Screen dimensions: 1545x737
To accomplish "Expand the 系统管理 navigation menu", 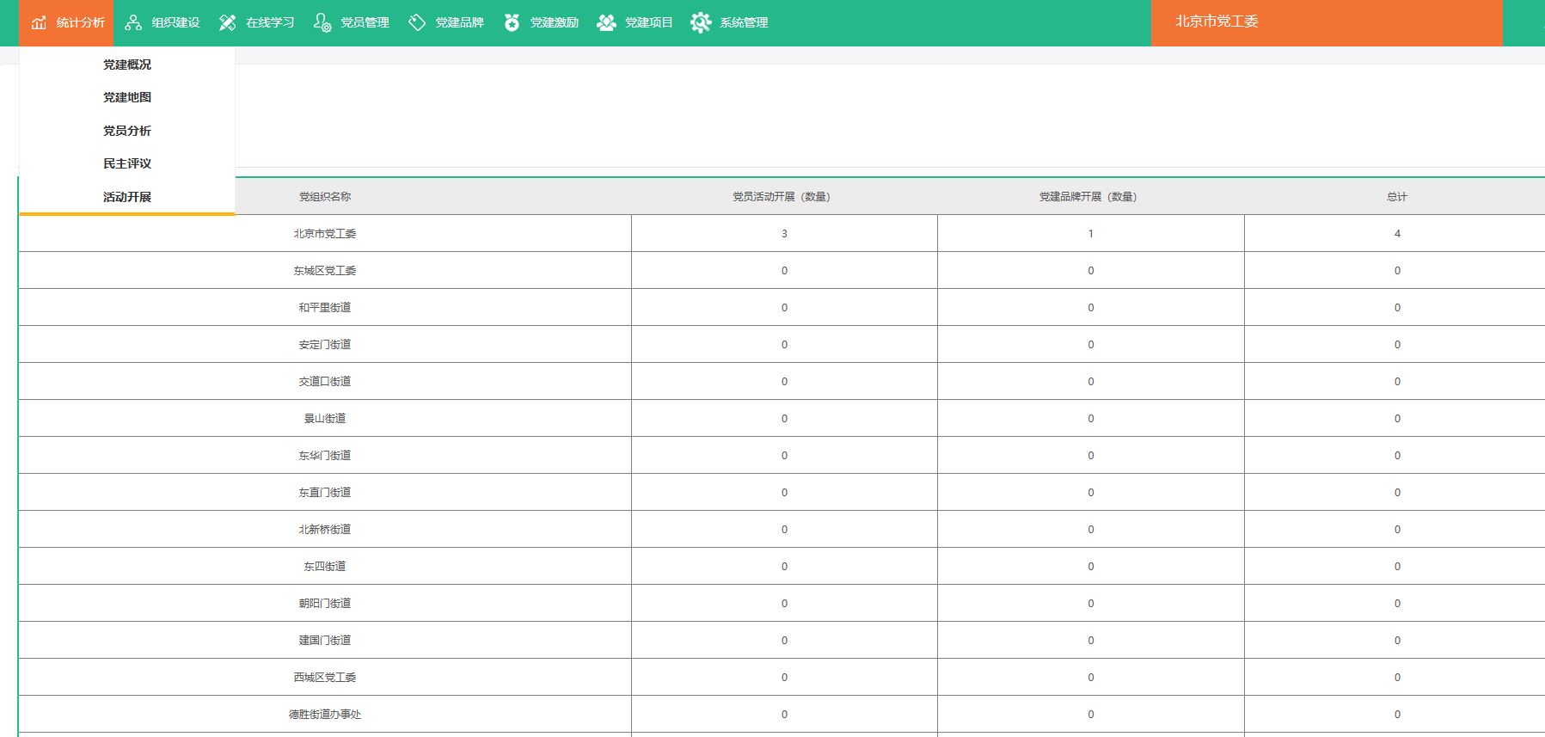I will (x=744, y=22).
